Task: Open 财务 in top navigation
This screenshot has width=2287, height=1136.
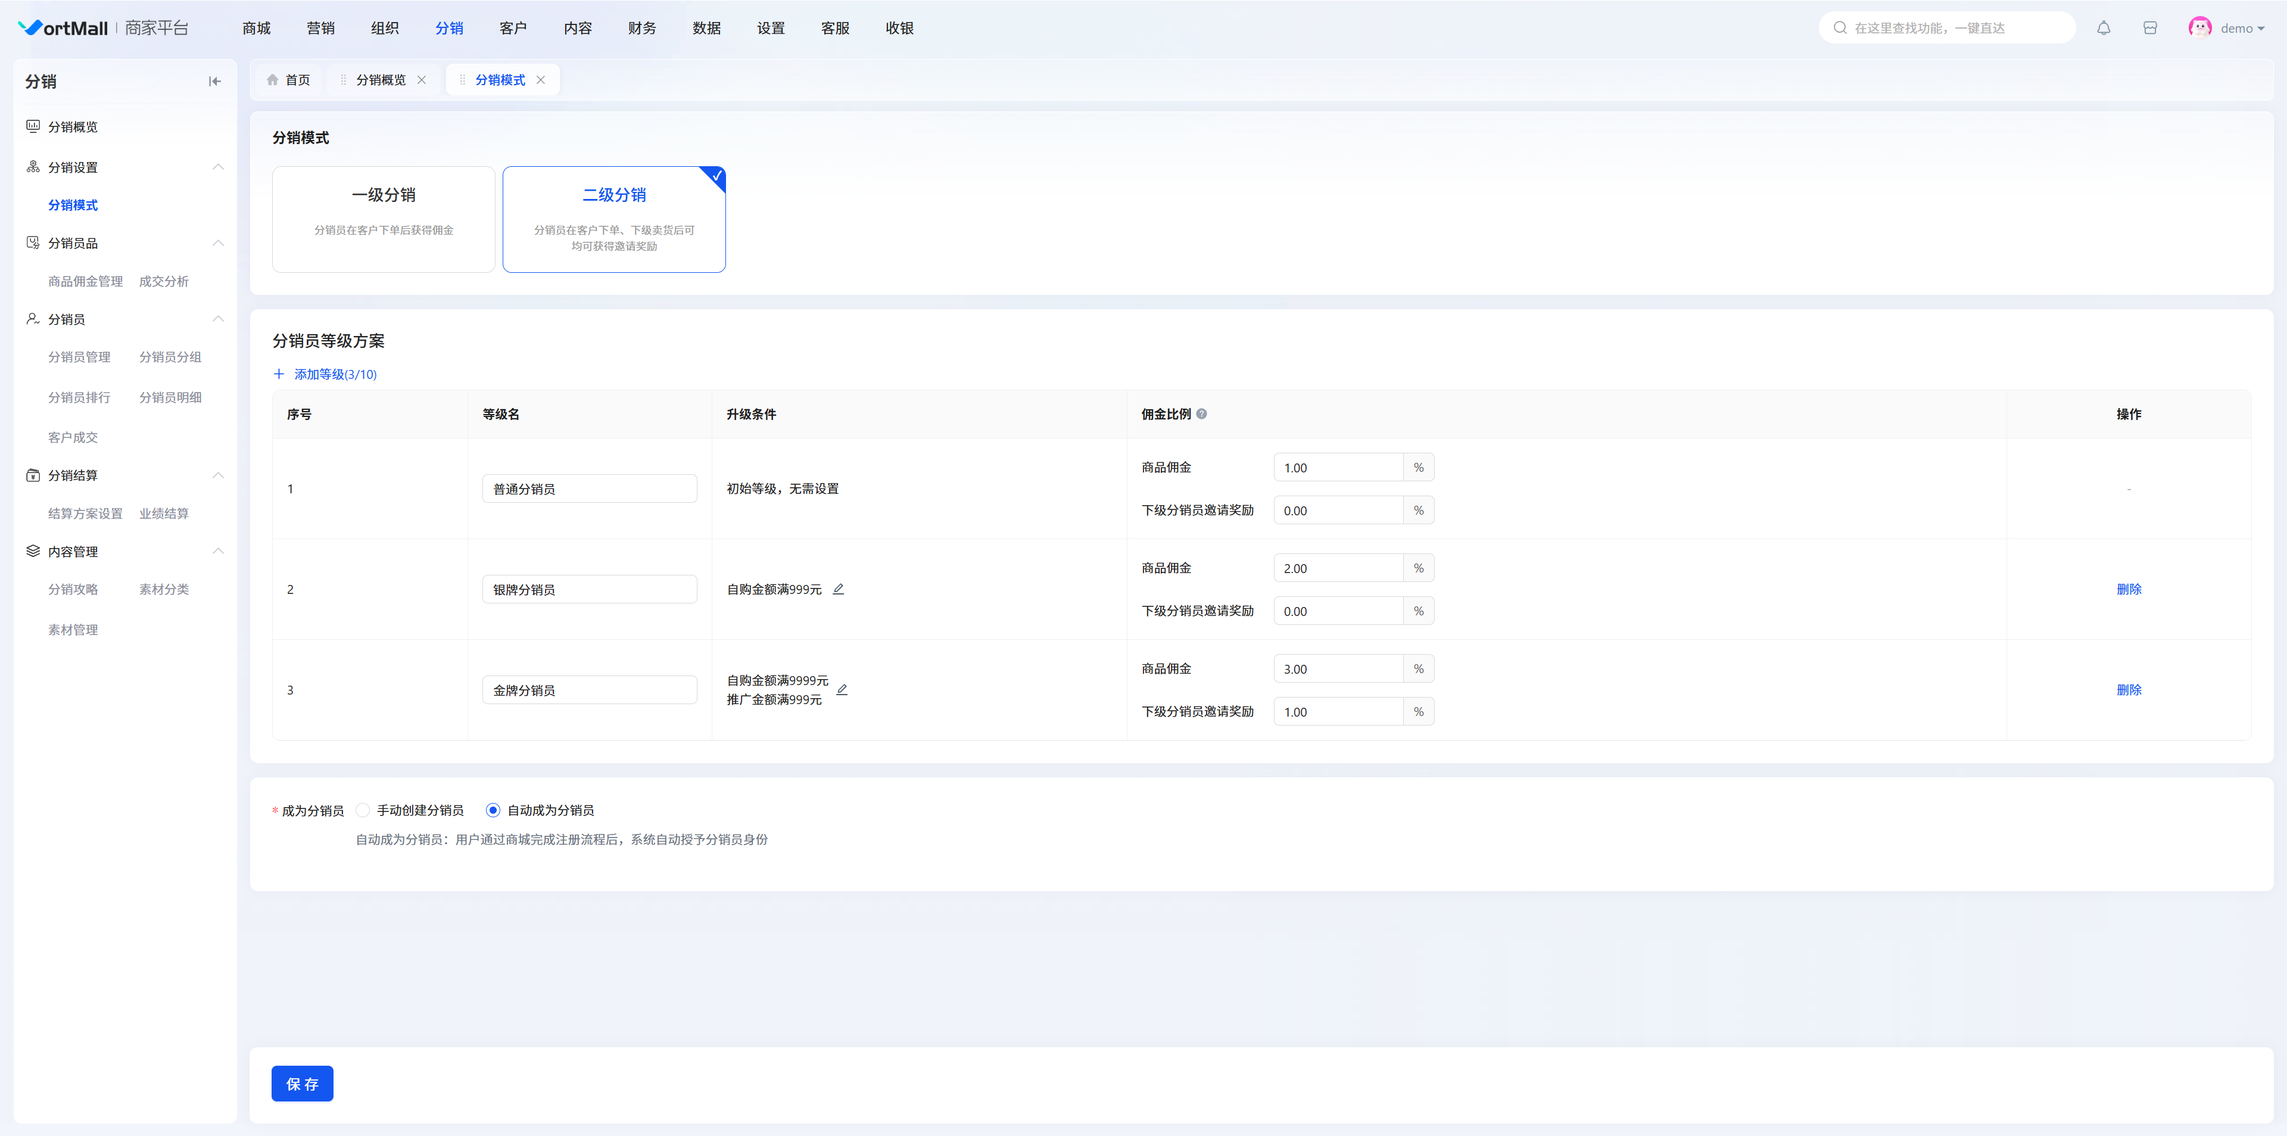Action: coord(642,29)
